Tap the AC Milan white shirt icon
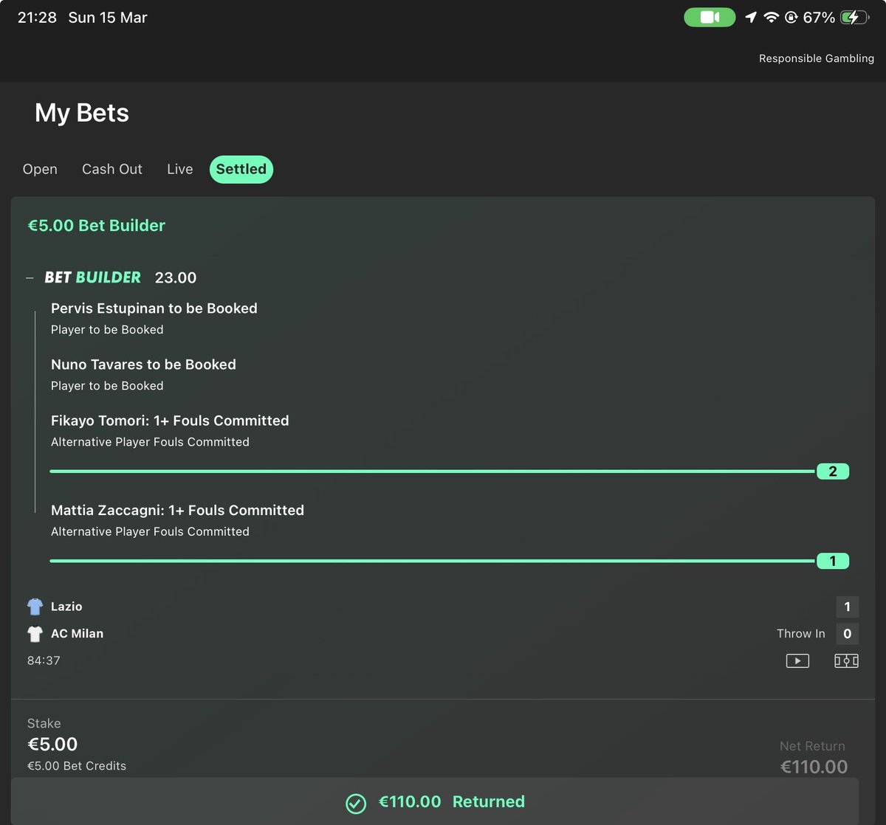Screen dimensions: 886x825 (35, 634)
